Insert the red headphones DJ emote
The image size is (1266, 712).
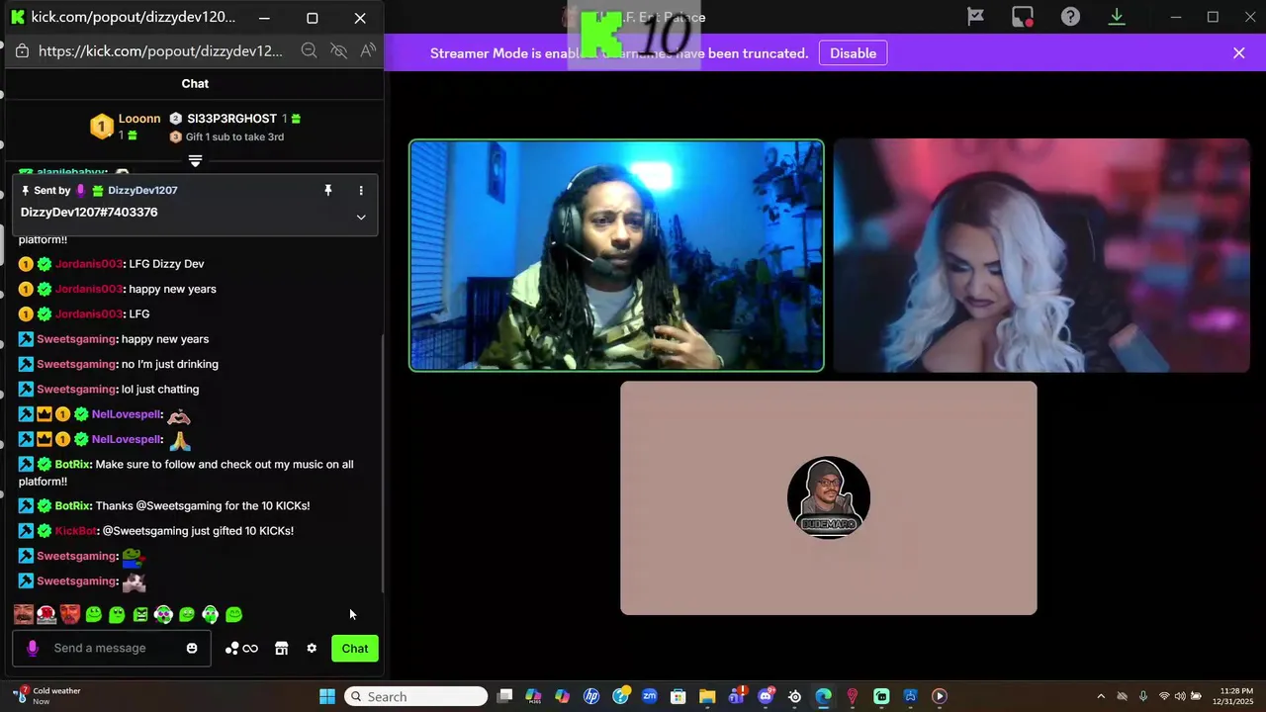46,614
